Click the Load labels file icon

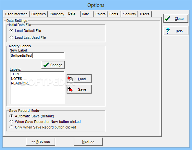click(70, 79)
